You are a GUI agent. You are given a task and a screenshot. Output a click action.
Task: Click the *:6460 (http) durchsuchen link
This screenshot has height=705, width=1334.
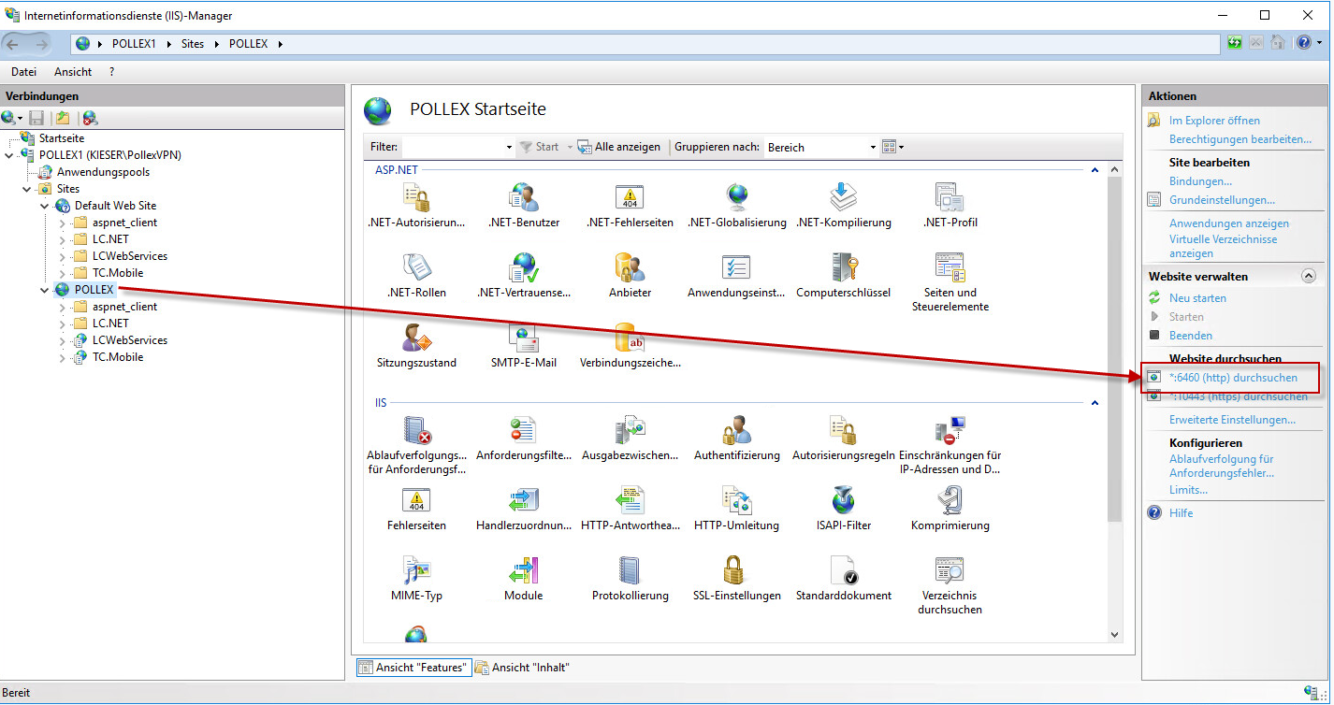coord(1233,378)
